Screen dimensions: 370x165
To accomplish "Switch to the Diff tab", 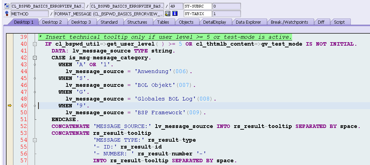I will 321,22.
